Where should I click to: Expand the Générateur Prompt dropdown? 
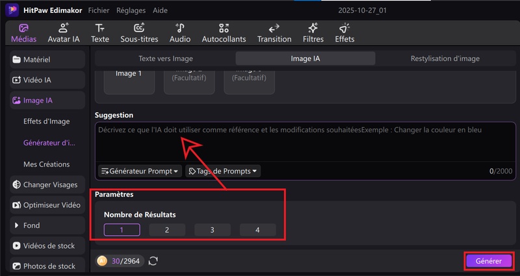[x=139, y=171]
